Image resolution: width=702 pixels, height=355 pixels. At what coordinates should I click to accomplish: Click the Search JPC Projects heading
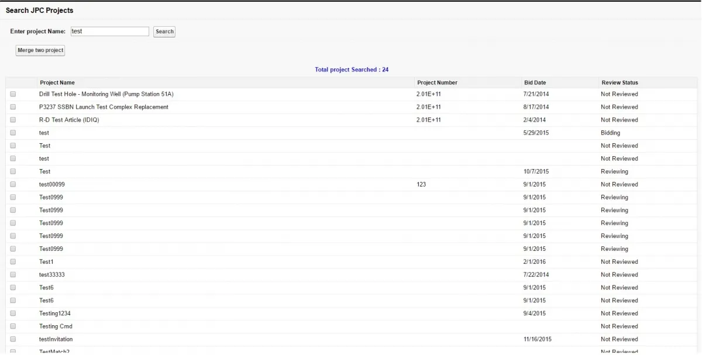(x=40, y=11)
